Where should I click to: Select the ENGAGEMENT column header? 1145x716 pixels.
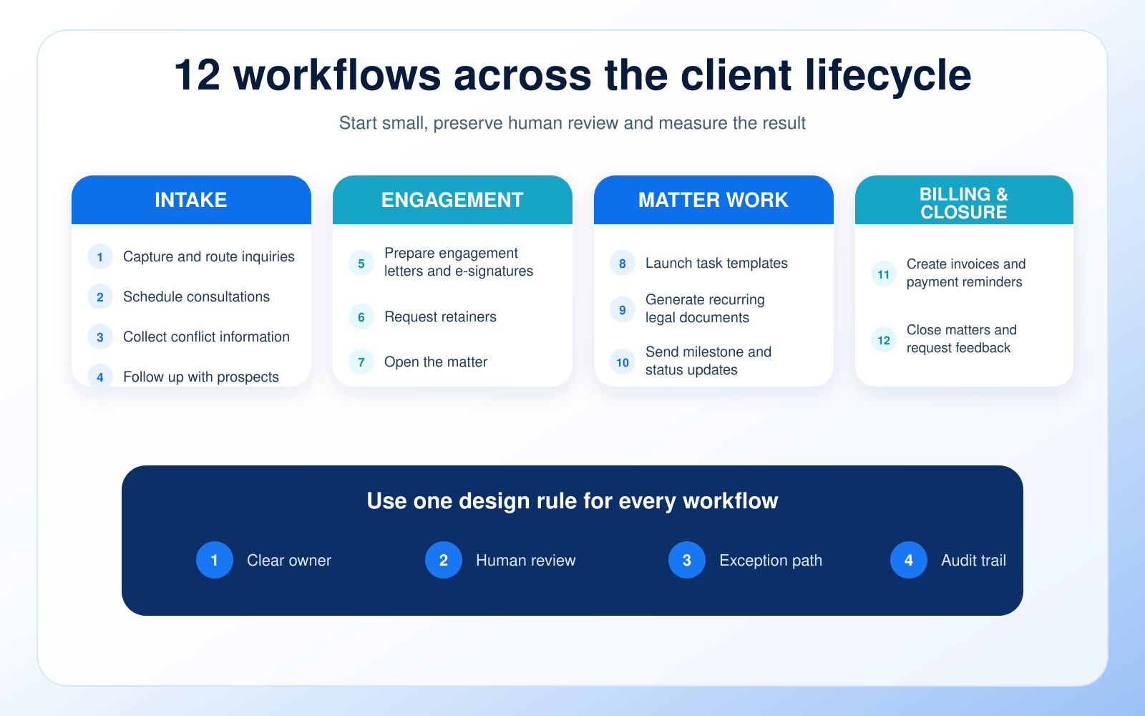pos(452,200)
